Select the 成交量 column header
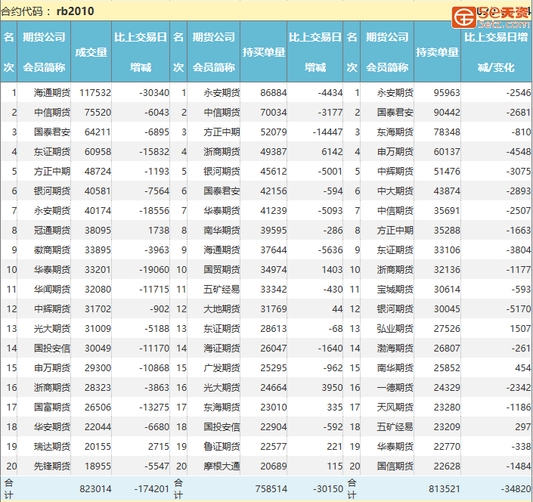 (91, 52)
